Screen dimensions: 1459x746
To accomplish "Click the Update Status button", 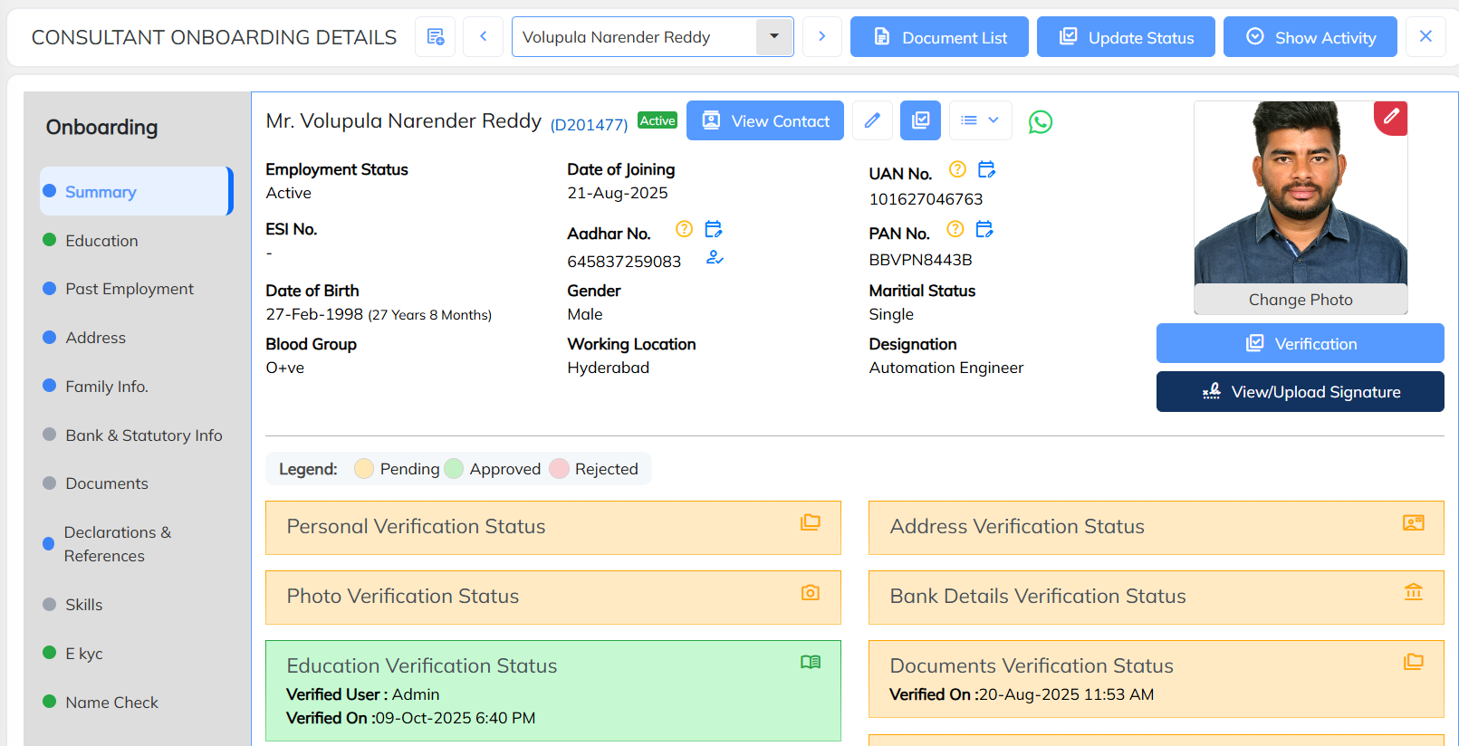I will click(x=1126, y=37).
